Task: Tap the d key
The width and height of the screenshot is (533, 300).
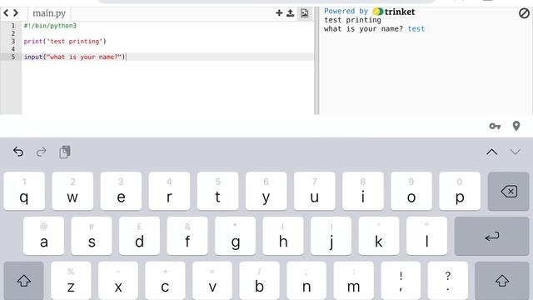Action: click(x=139, y=236)
